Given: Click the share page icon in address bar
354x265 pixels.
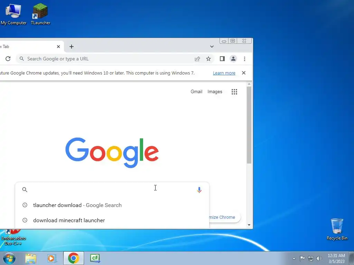Looking at the screenshot, I should (x=197, y=59).
